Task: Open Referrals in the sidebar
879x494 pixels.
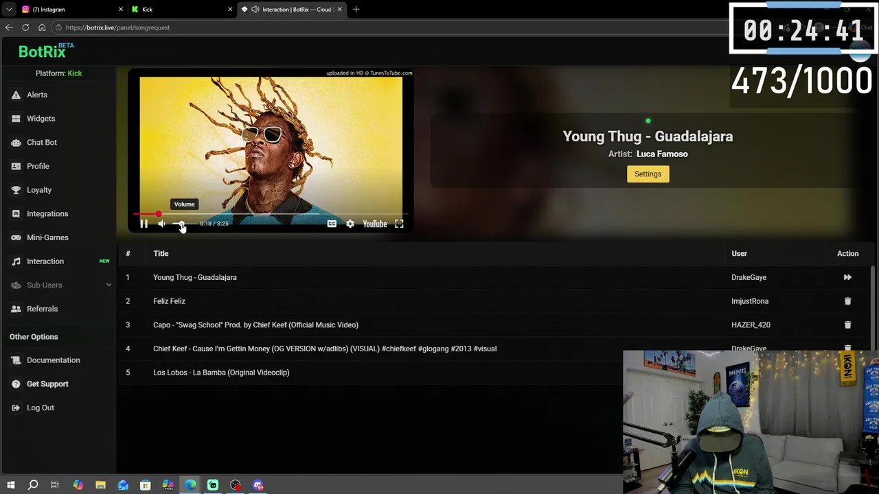Action: 42,309
